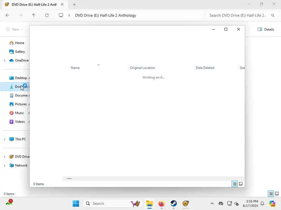Open Copilot preview icon on taskbar
This screenshot has height=210, width=281.
pyautogui.click(x=272, y=203)
